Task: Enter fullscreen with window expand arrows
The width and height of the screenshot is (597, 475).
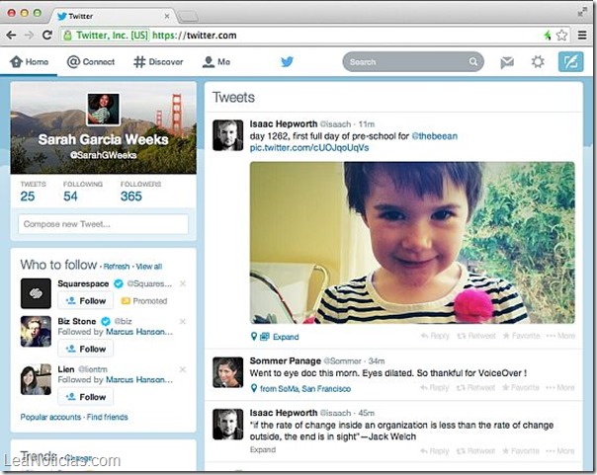Action: coord(582,12)
